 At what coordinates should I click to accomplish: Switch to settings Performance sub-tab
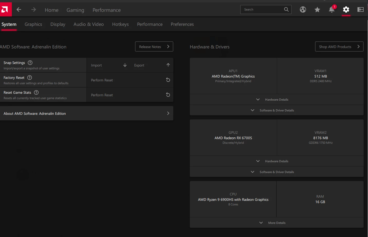tap(150, 24)
